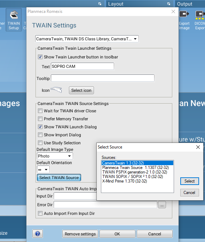The image size is (205, 242).
Task: Click the Layout panel expand icon
Action: 169,4
